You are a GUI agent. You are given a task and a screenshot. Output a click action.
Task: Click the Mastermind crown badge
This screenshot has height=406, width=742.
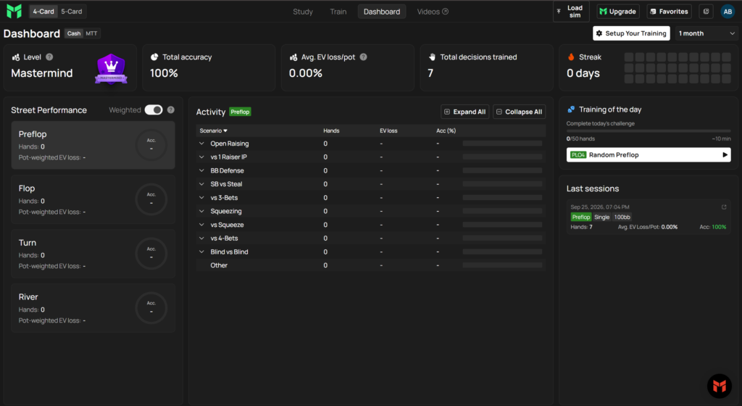click(x=111, y=69)
